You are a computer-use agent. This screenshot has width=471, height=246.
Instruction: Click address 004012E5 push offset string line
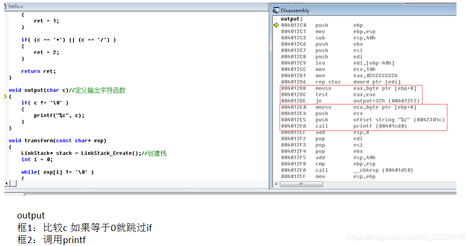point(363,120)
